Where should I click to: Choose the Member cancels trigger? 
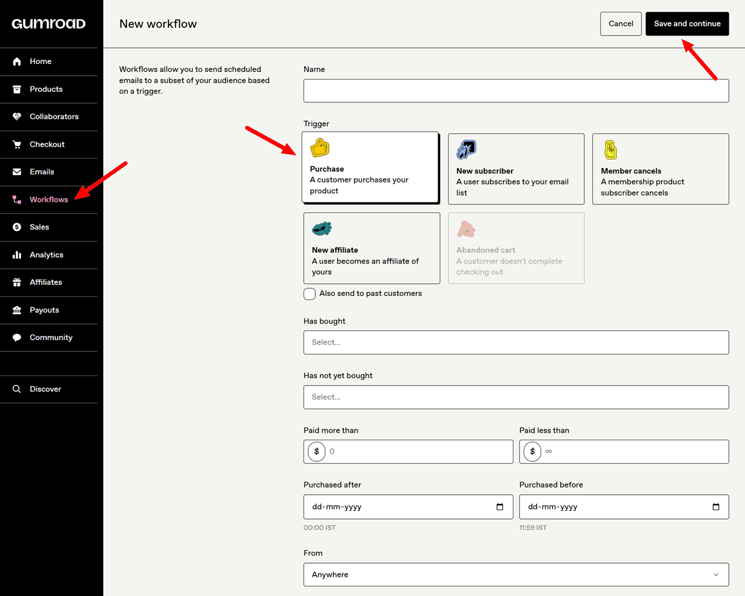(661, 169)
